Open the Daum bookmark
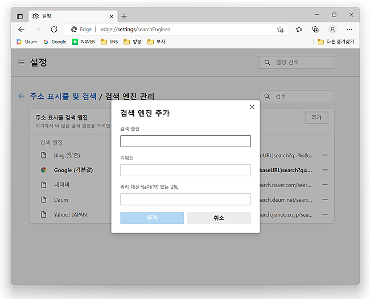The width and height of the screenshot is (370, 299). [27, 41]
